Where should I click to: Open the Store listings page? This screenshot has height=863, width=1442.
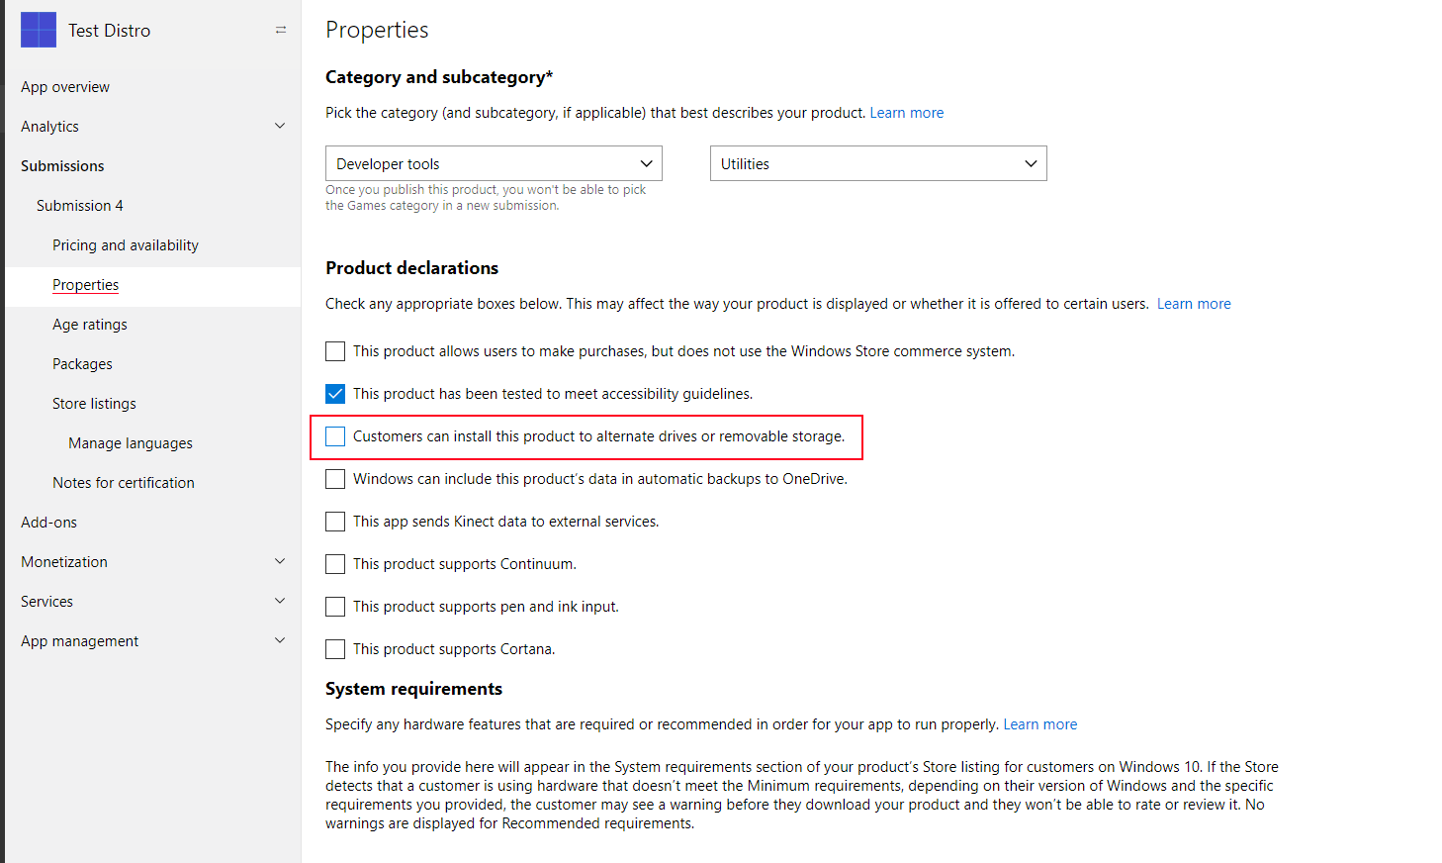point(94,403)
